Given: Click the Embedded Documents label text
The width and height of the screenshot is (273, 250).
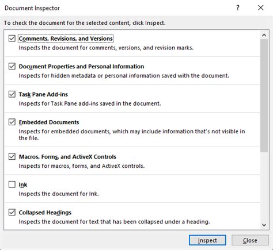Looking at the screenshot, I should click(x=49, y=122).
